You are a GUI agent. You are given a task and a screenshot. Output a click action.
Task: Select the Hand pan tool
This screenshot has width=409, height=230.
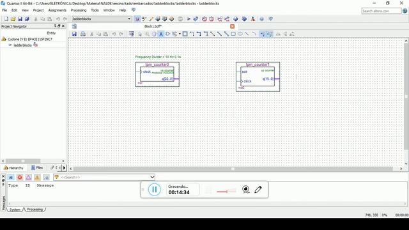(154, 34)
